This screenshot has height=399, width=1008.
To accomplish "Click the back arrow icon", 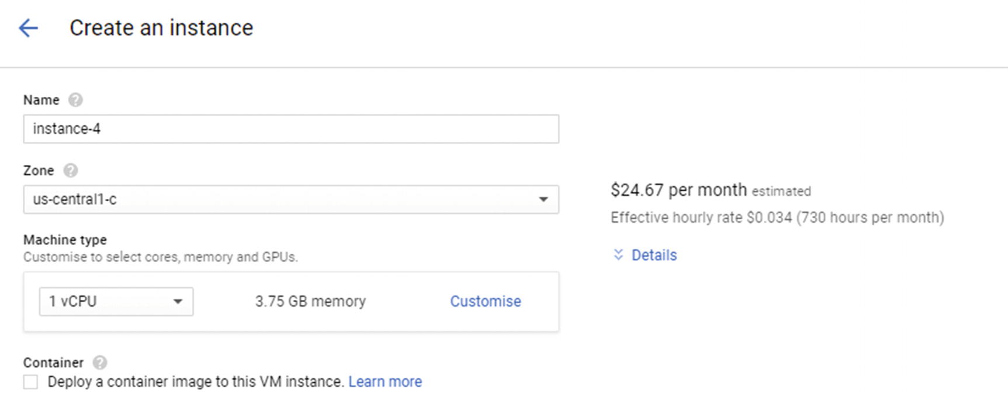I will [x=28, y=28].
